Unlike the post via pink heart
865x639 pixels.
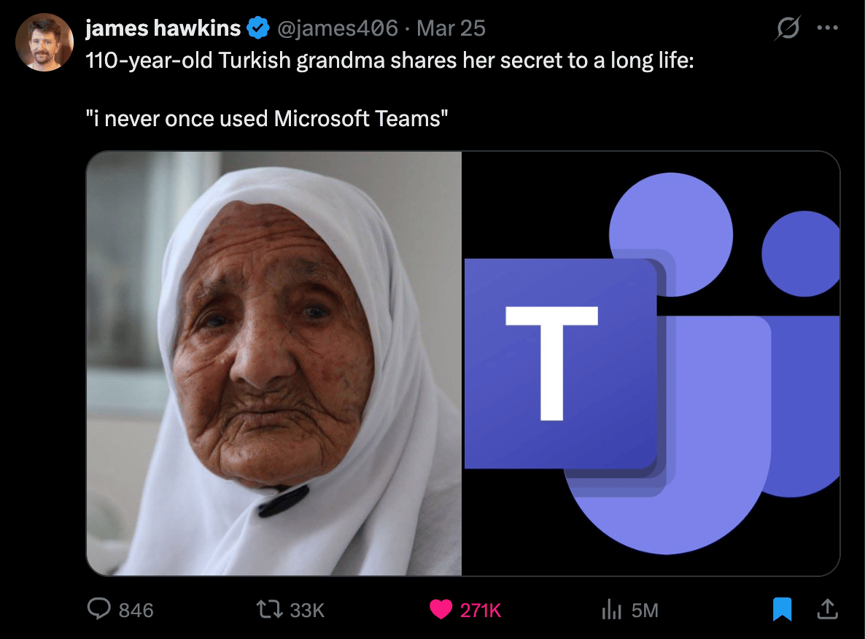pyautogui.click(x=441, y=609)
